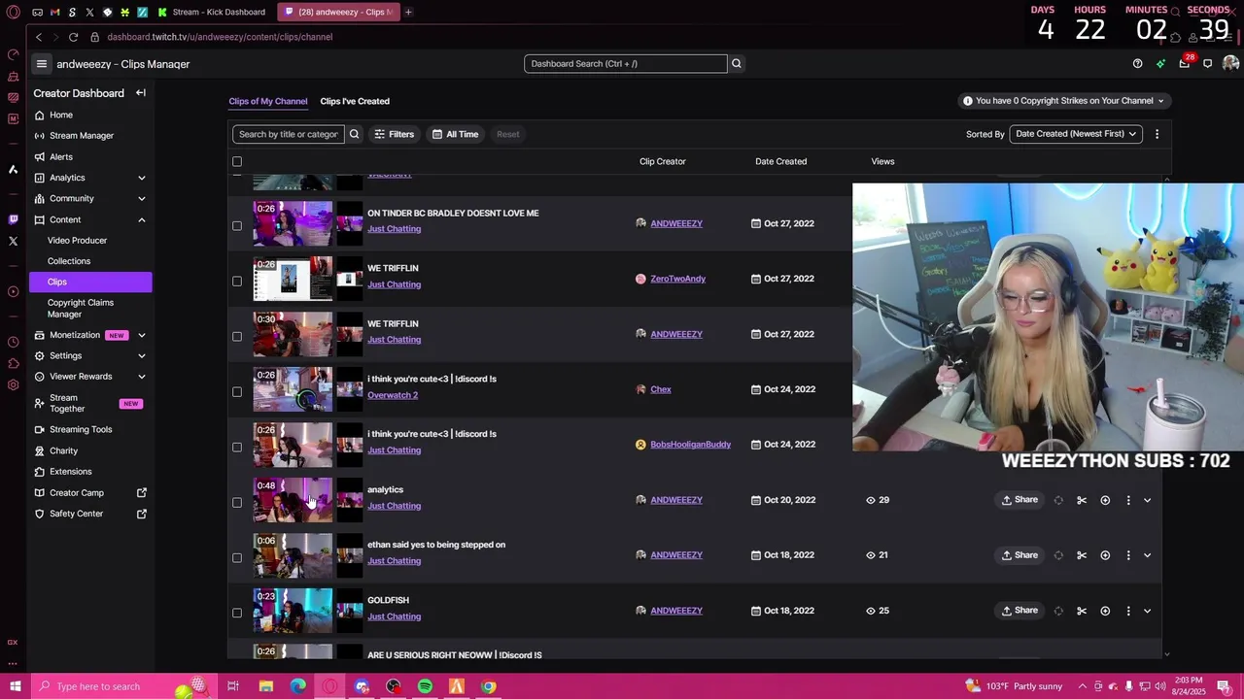
Task: Click Share button on GOLDFISH clip
Action: tap(1019, 611)
